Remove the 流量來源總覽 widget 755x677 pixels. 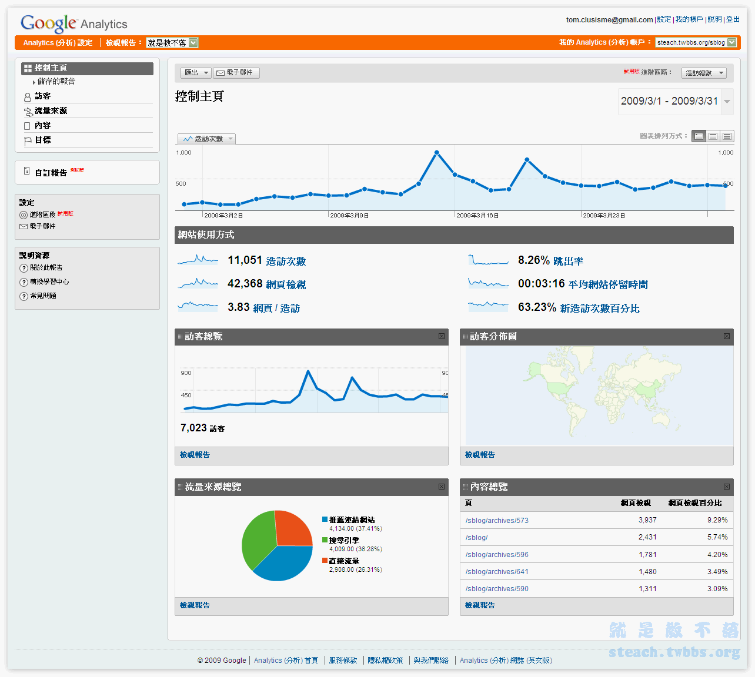[x=441, y=487]
